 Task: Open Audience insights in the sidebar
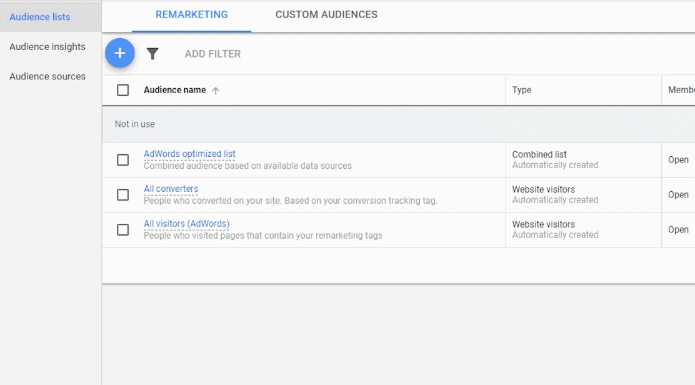pyautogui.click(x=47, y=47)
